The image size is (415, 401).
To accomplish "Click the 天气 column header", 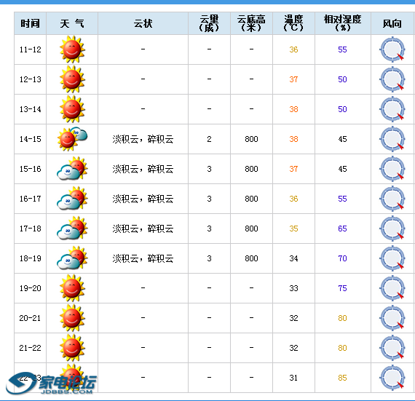I will pos(72,23).
